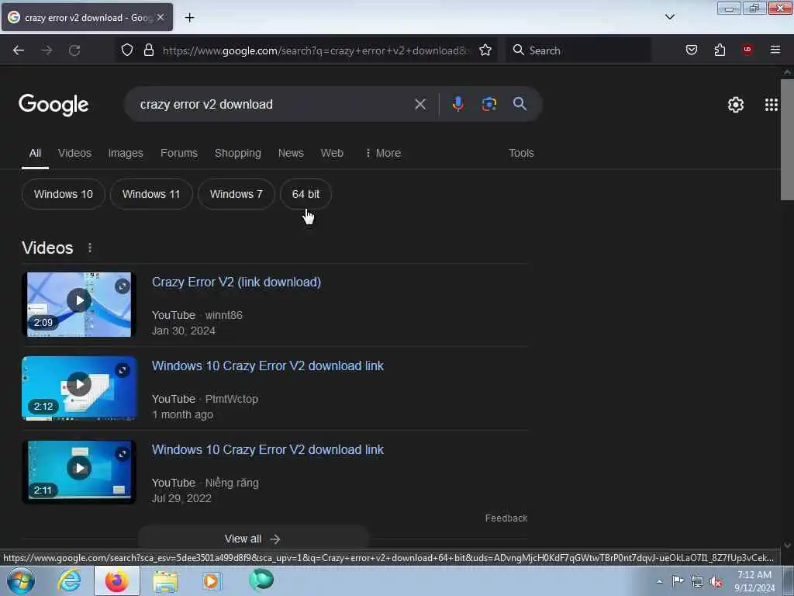Click the Feedback link
Image resolution: width=794 pixels, height=596 pixels.
[506, 518]
